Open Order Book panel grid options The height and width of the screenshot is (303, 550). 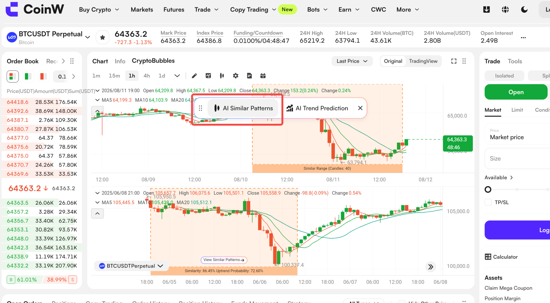(x=72, y=61)
